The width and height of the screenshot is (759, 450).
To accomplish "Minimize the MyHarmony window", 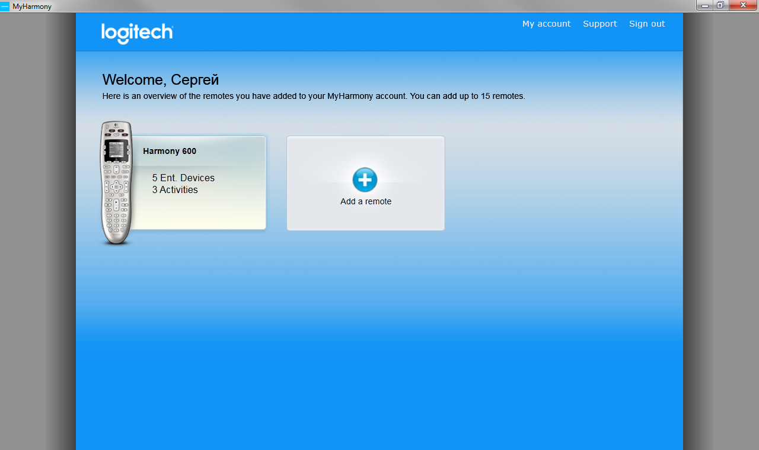I will pos(705,5).
